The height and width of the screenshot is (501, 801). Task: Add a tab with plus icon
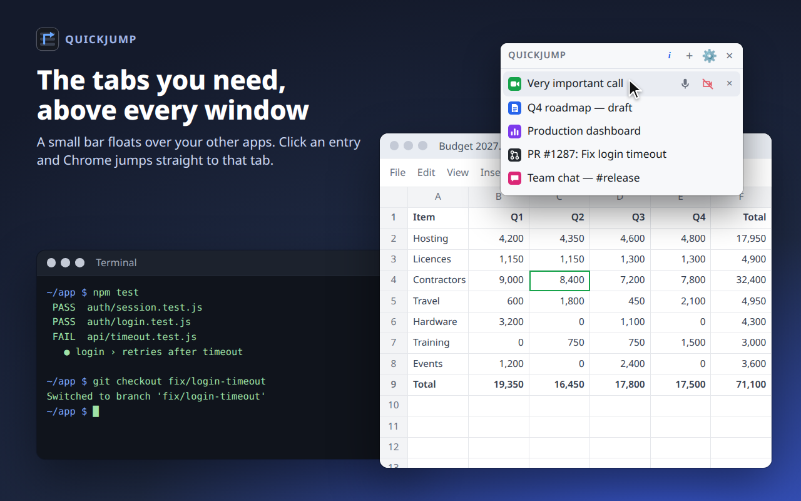point(689,56)
